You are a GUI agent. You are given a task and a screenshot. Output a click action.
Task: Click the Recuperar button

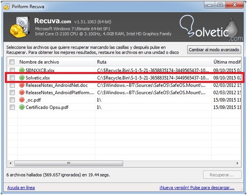tap(222, 175)
